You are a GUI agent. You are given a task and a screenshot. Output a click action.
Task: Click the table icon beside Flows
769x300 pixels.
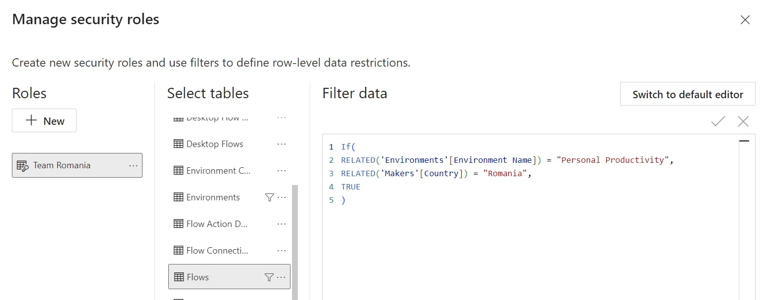click(179, 277)
